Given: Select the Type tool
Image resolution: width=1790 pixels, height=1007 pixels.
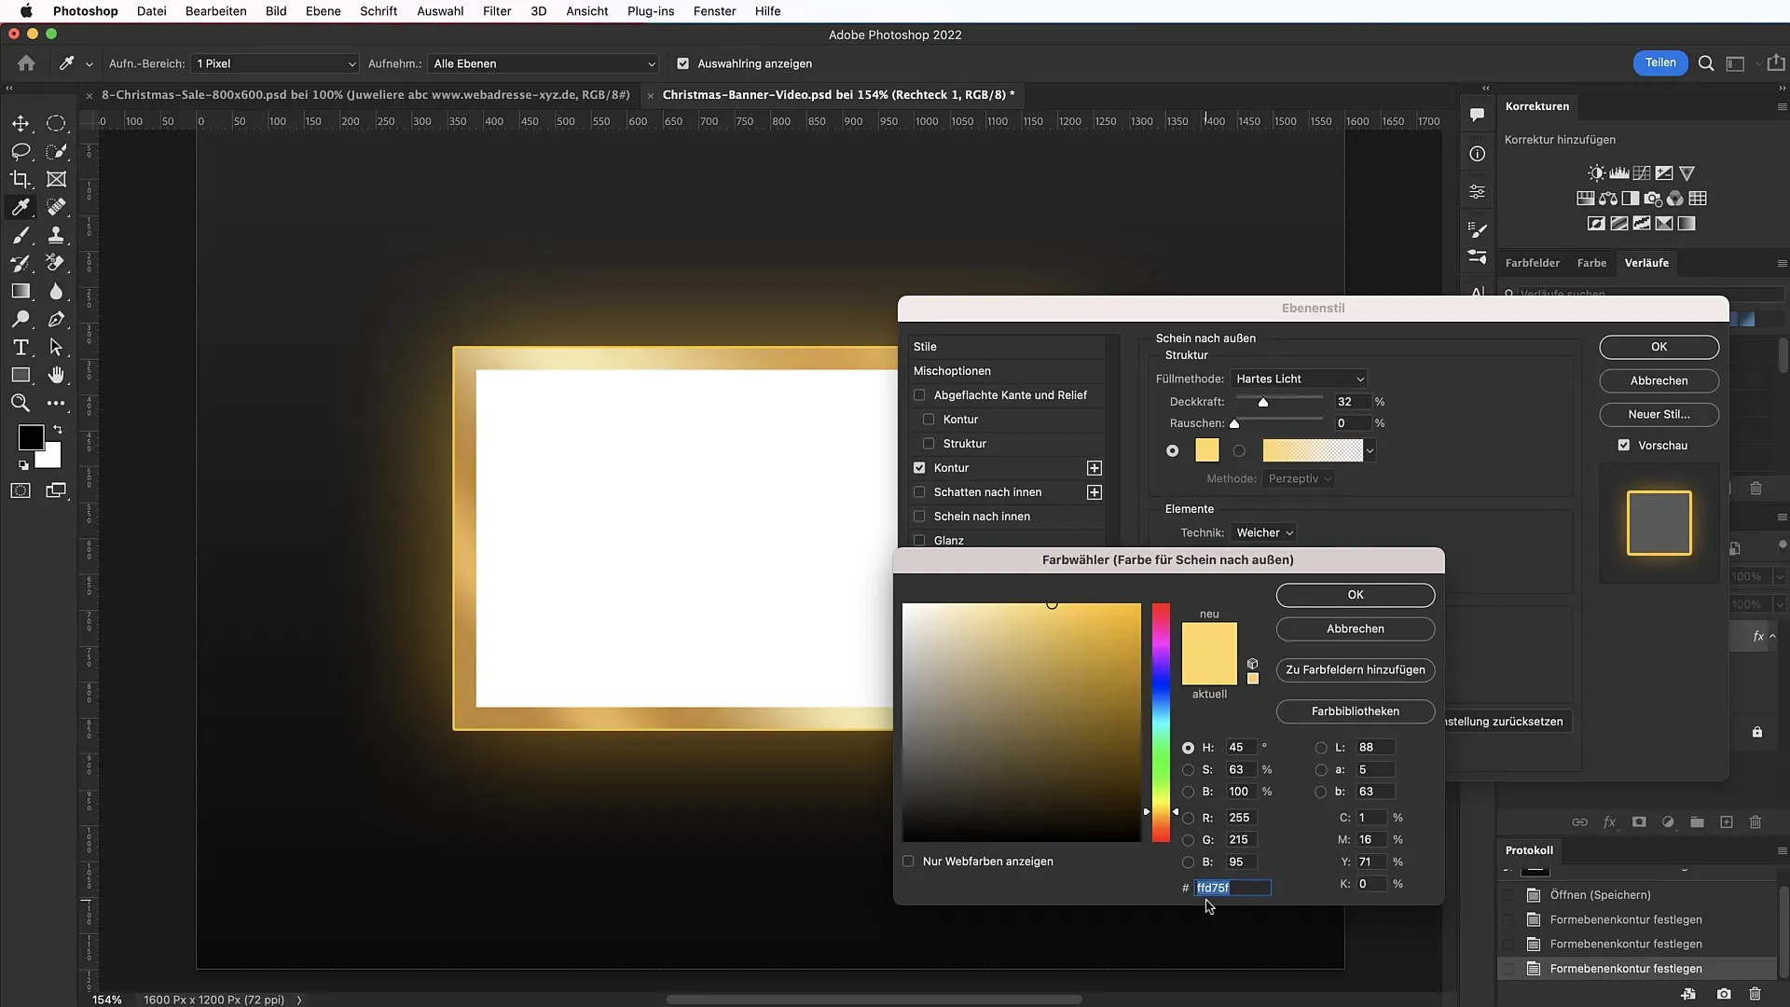Looking at the screenshot, I should 21,347.
